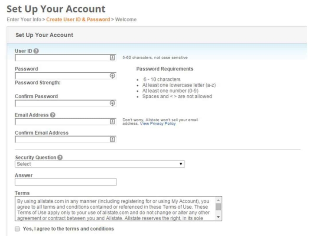
Task: Click the '6 - 10 characters' requirement text
Action: click(162, 80)
